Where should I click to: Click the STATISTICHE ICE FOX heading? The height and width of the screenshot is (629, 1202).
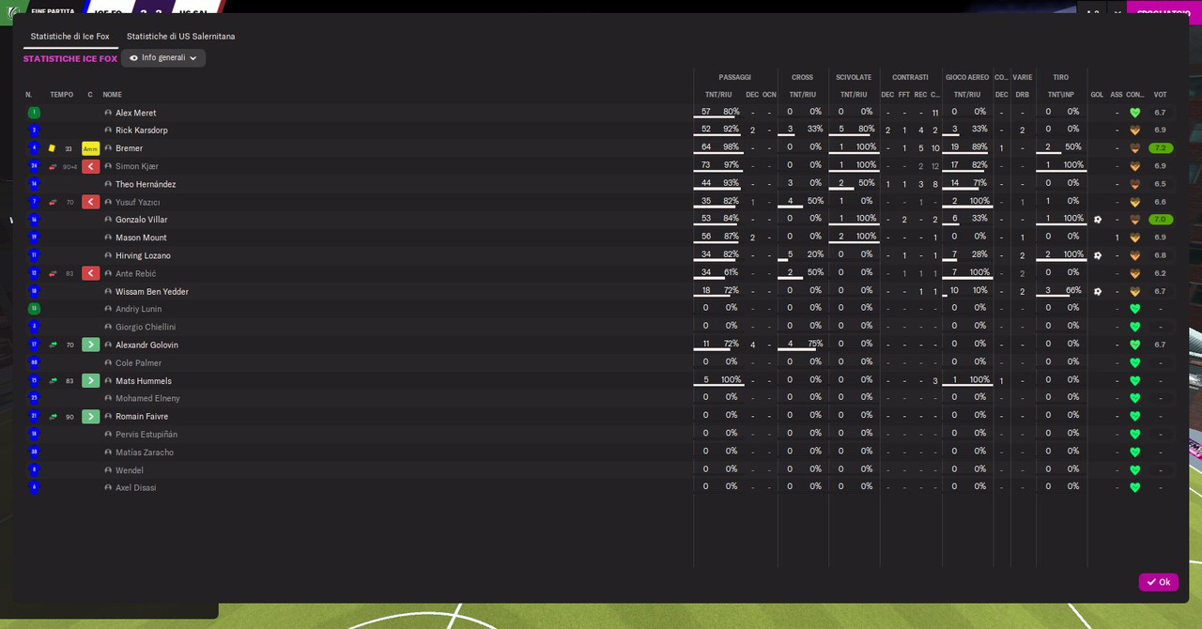[70, 58]
